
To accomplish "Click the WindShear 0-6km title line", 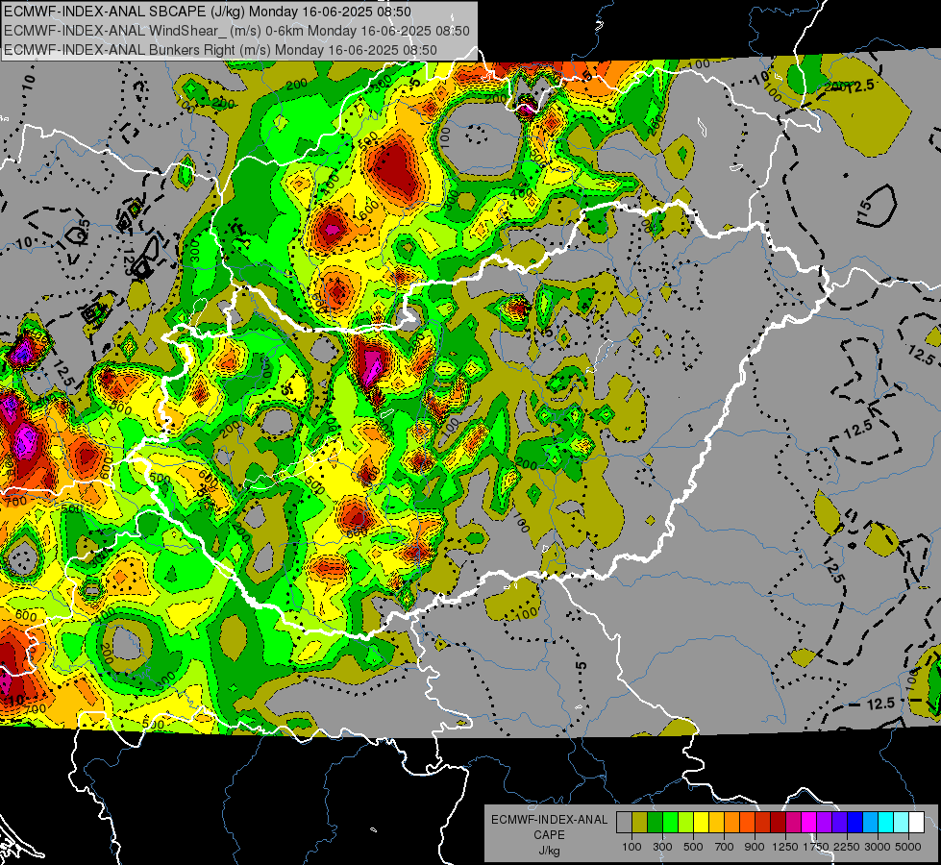I will coord(236,31).
